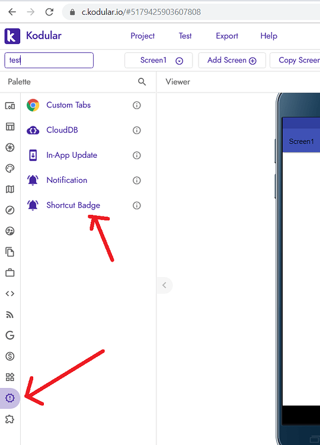Open the Extensions puzzle-piece category icon

click(10, 419)
